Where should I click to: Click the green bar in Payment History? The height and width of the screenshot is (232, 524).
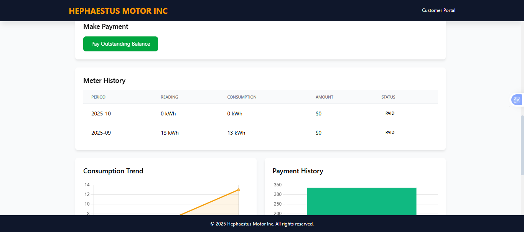(361, 201)
